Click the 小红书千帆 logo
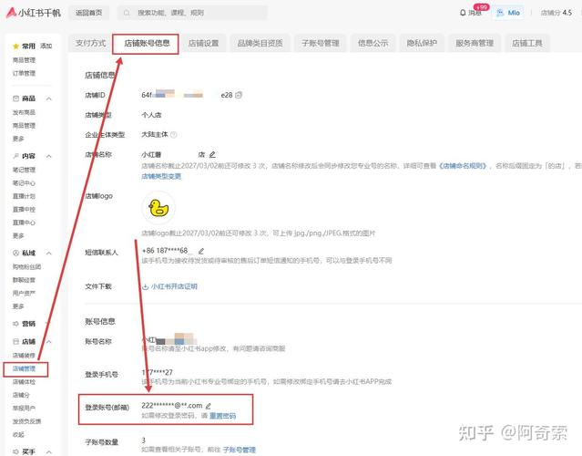This screenshot has height=456, width=582. coord(34,13)
